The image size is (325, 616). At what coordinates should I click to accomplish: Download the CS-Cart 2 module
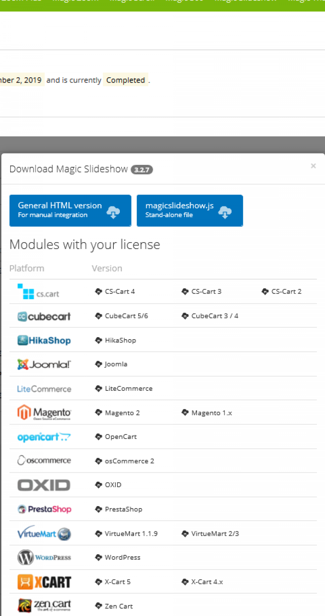click(286, 292)
